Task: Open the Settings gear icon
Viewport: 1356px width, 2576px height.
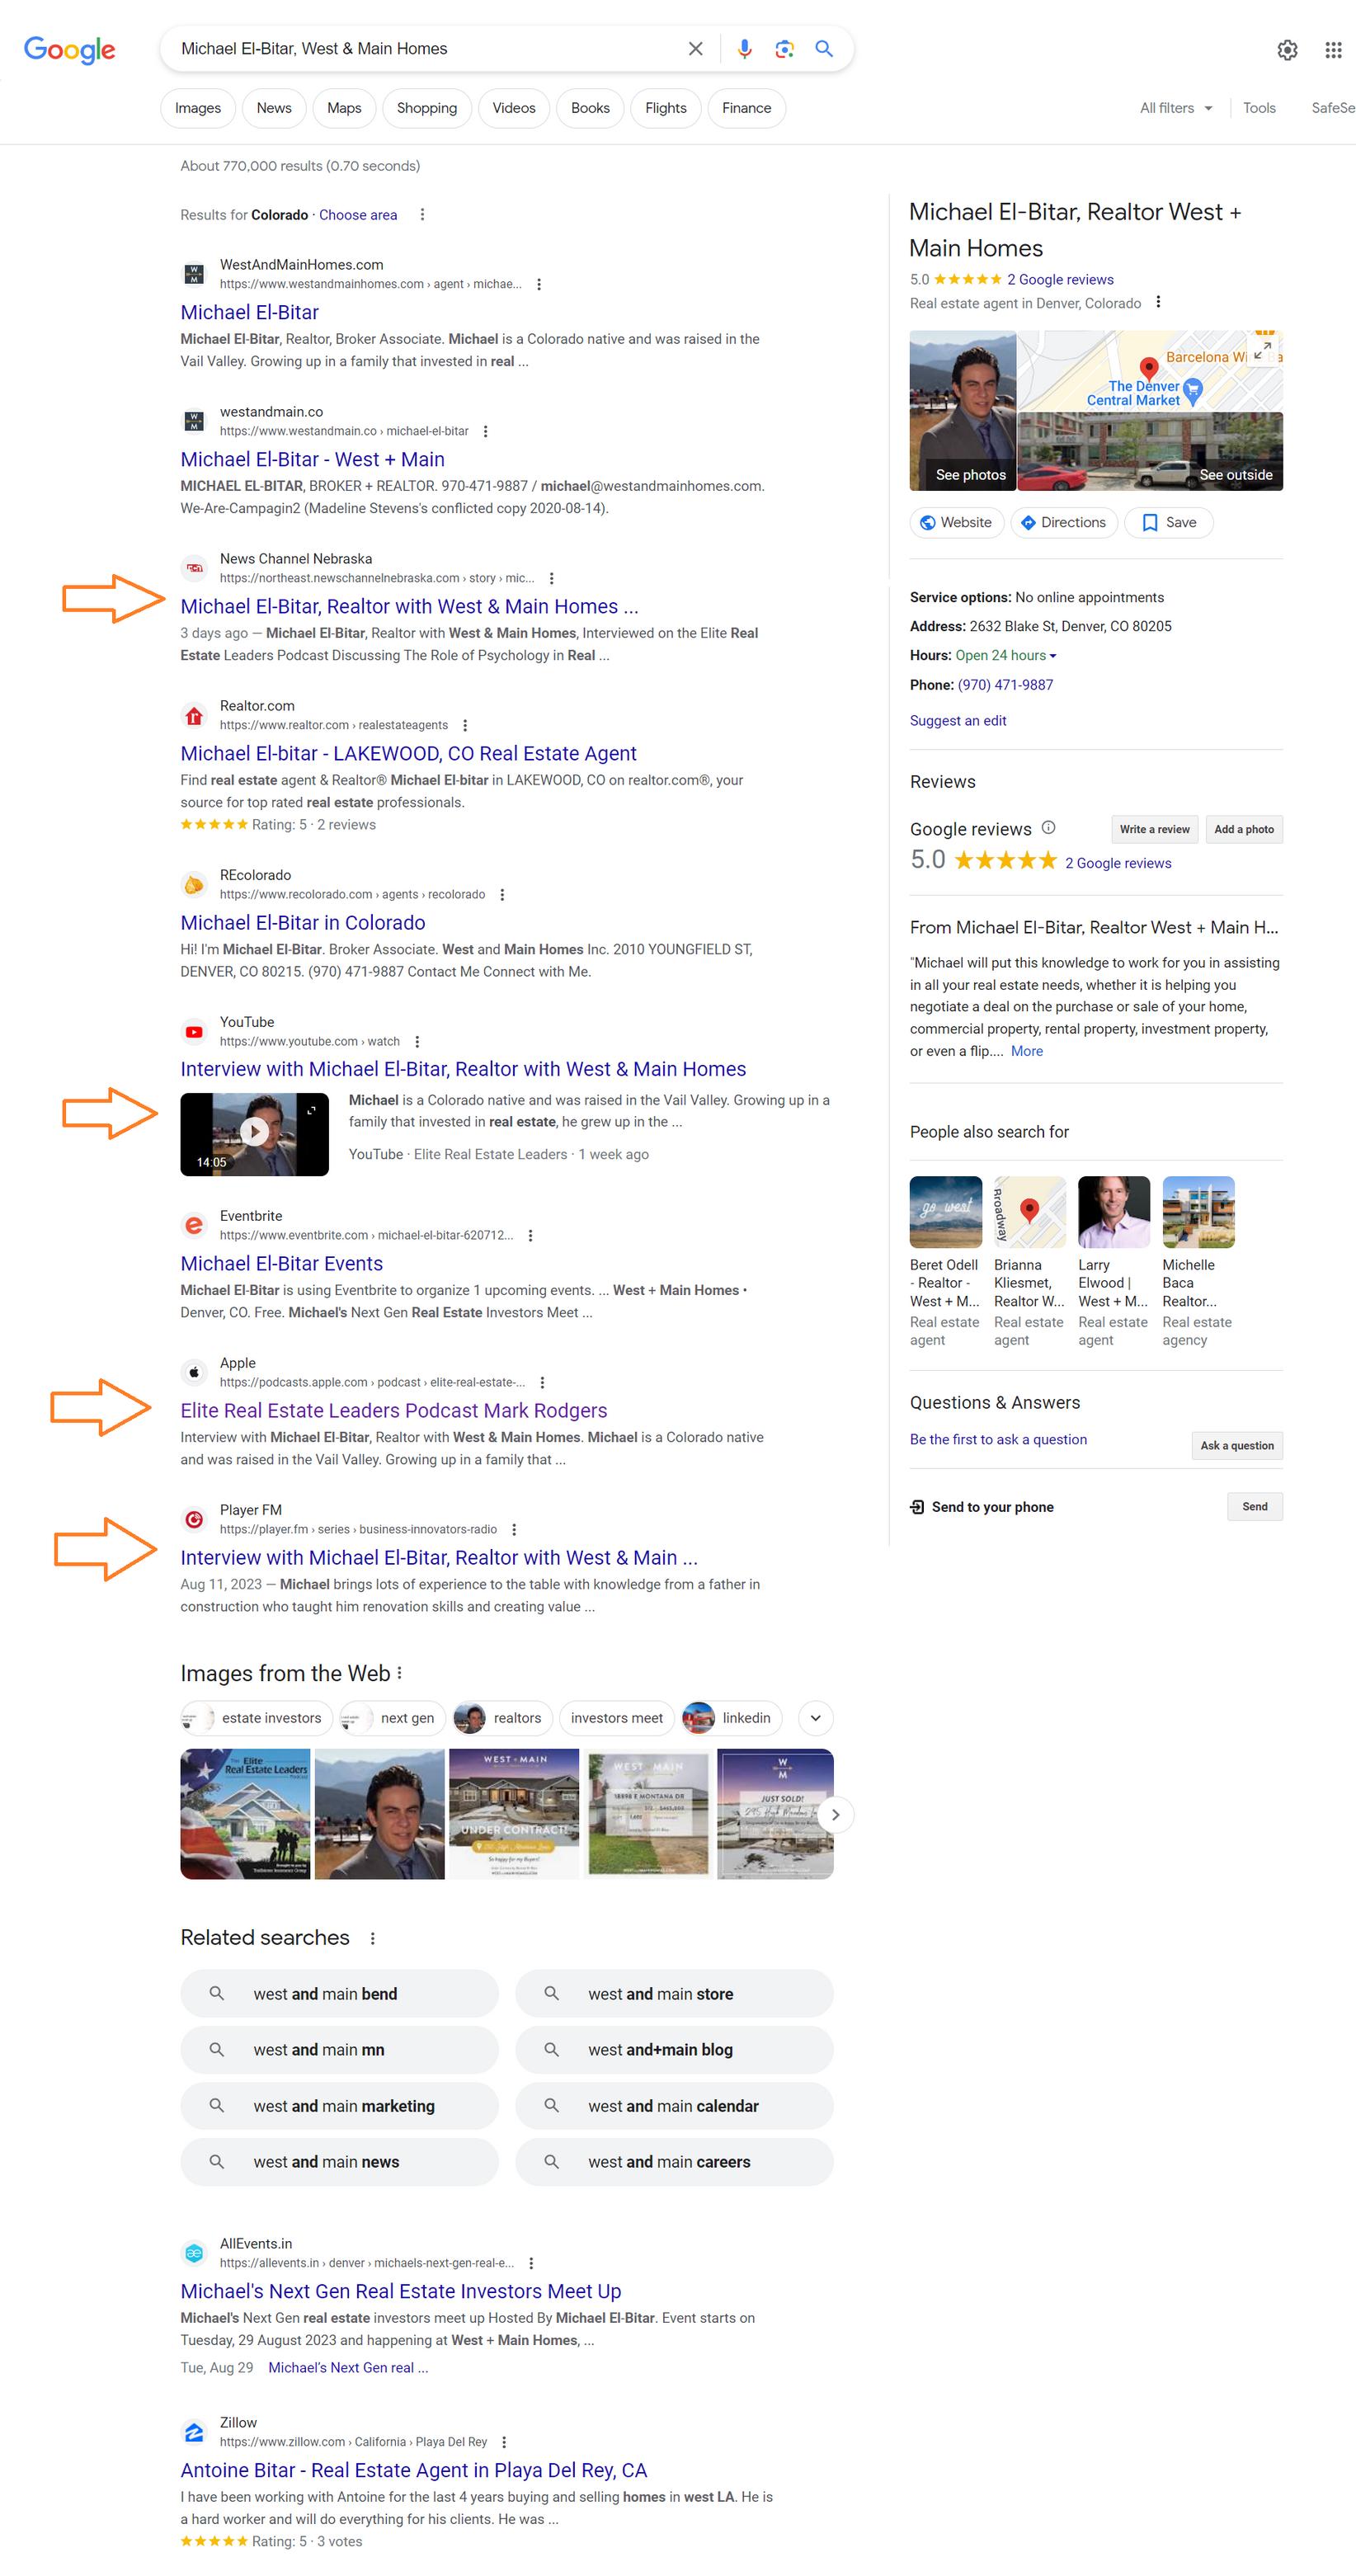Action: pyautogui.click(x=1287, y=50)
